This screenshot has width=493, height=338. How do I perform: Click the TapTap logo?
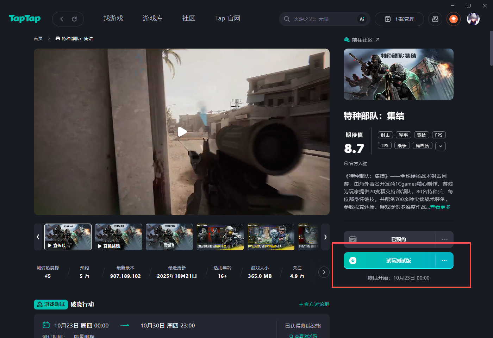point(25,19)
